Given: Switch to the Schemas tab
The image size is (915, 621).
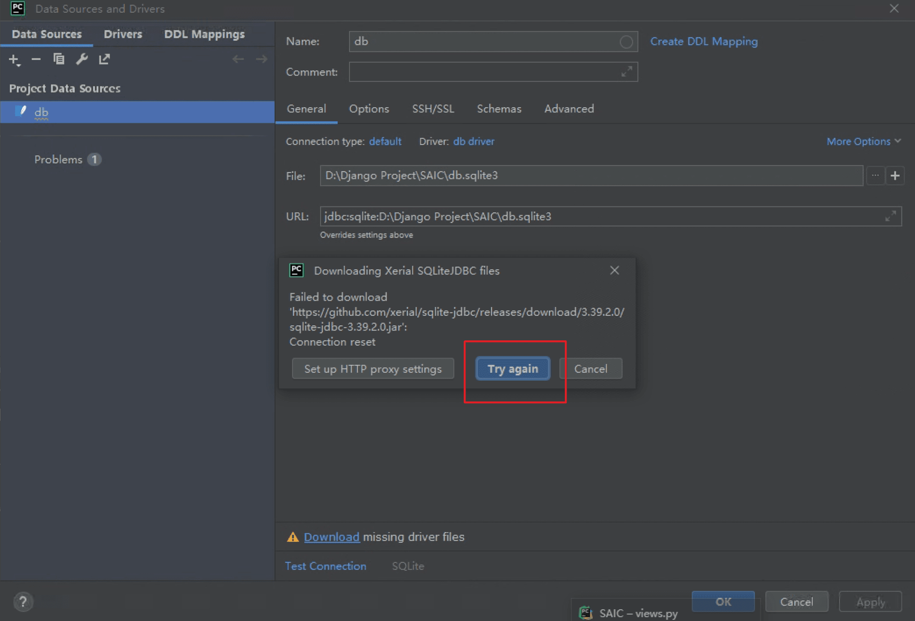Looking at the screenshot, I should 499,109.
